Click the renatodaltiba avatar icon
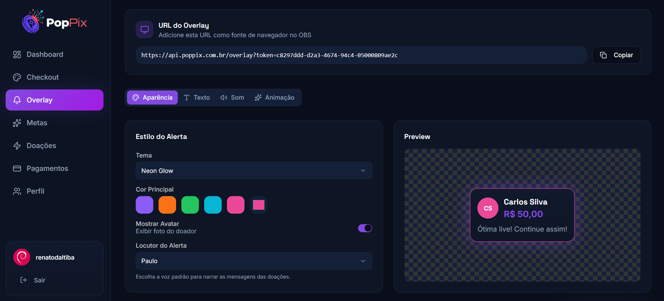Image resolution: width=664 pixels, height=301 pixels. 22,257
